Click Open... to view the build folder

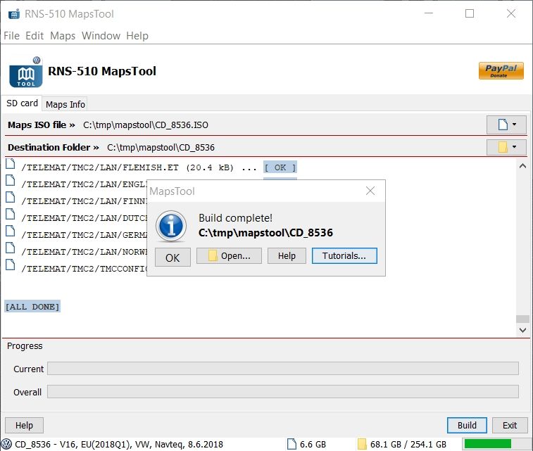coord(229,256)
